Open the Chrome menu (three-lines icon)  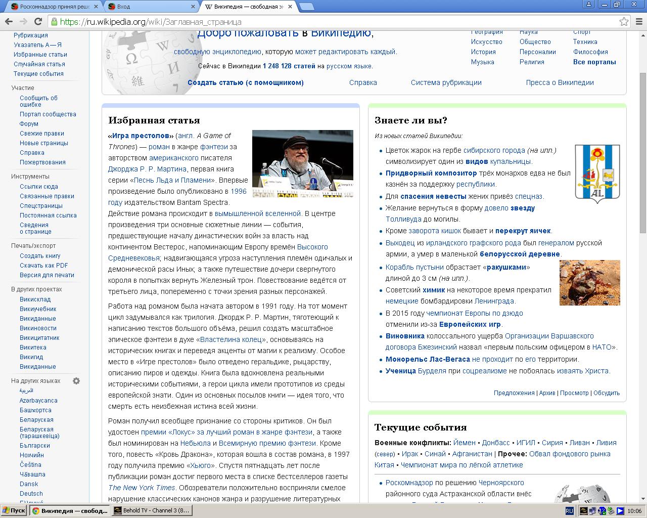[x=639, y=22]
